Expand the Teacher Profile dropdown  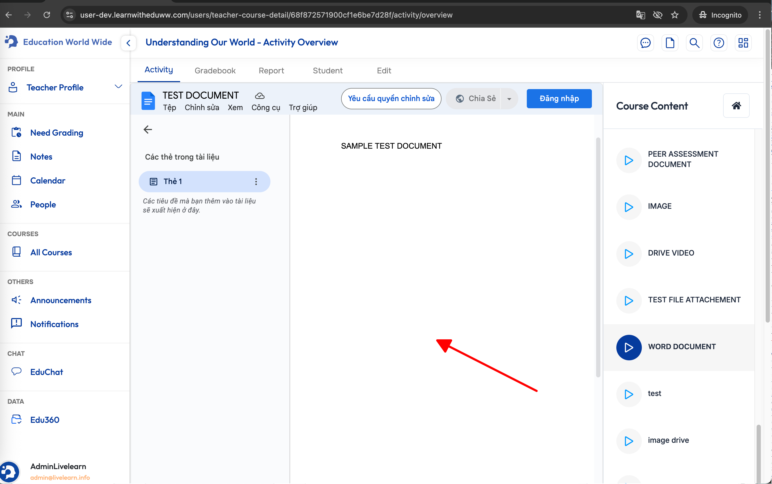pyautogui.click(x=118, y=87)
